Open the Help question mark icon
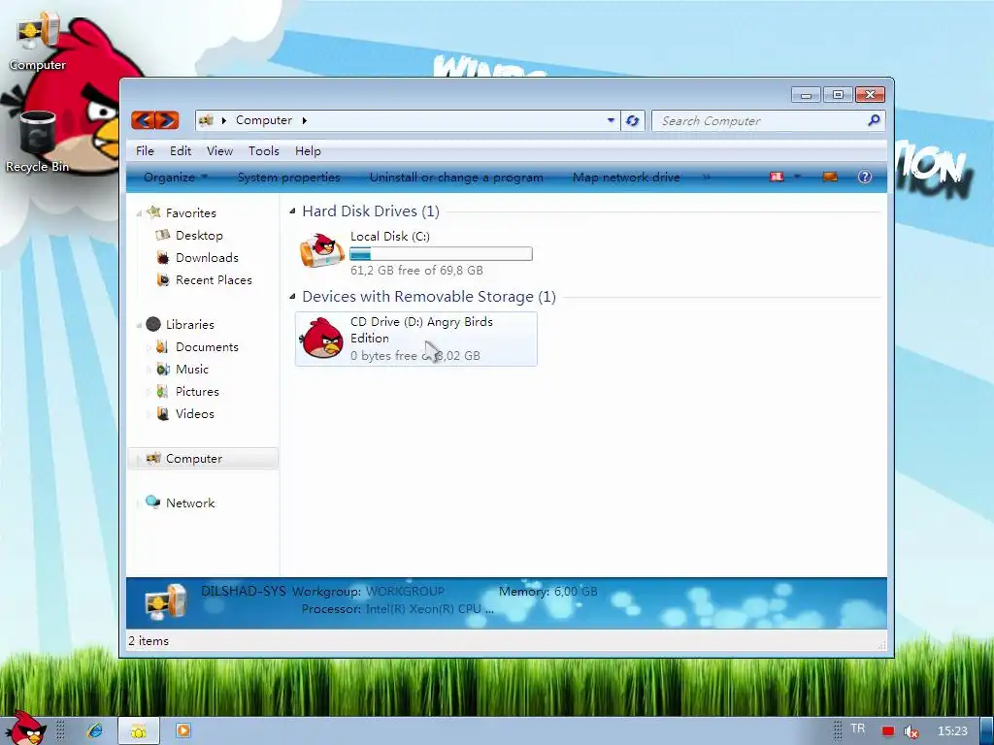Screen dimensions: 994x745 coord(865,178)
